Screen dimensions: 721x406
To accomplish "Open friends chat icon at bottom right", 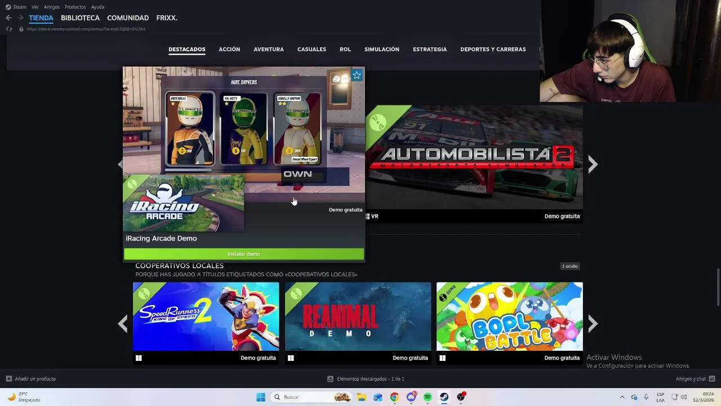I will [x=713, y=379].
